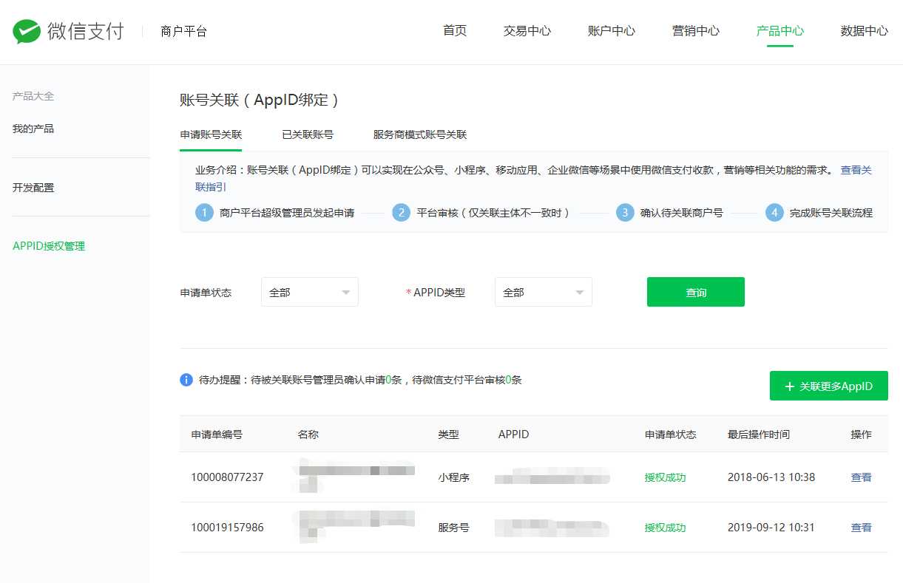Viewport: 903px width, 583px height.
Task: Click 最后操作时间 column header
Action: 759,434
